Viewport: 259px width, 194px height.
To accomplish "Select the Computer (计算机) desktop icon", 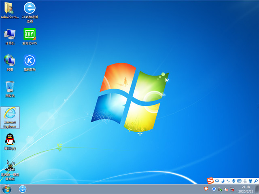I will (10, 37).
